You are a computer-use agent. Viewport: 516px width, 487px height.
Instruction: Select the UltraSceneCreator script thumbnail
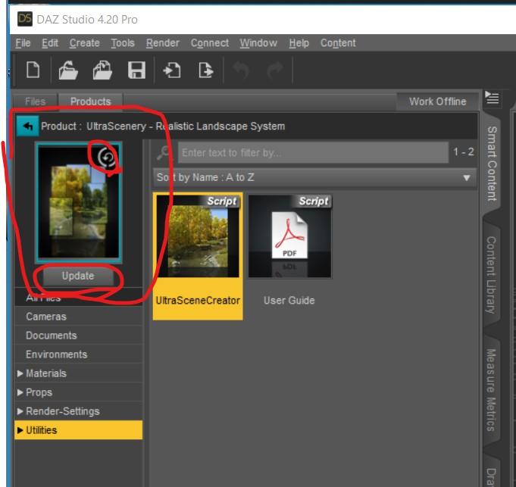click(x=198, y=256)
